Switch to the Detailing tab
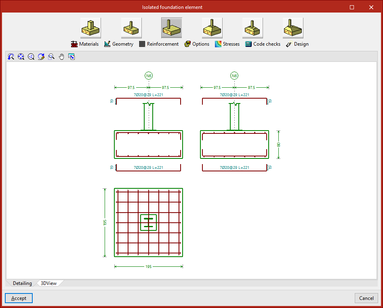The height and width of the screenshot is (308, 383). (x=22, y=283)
